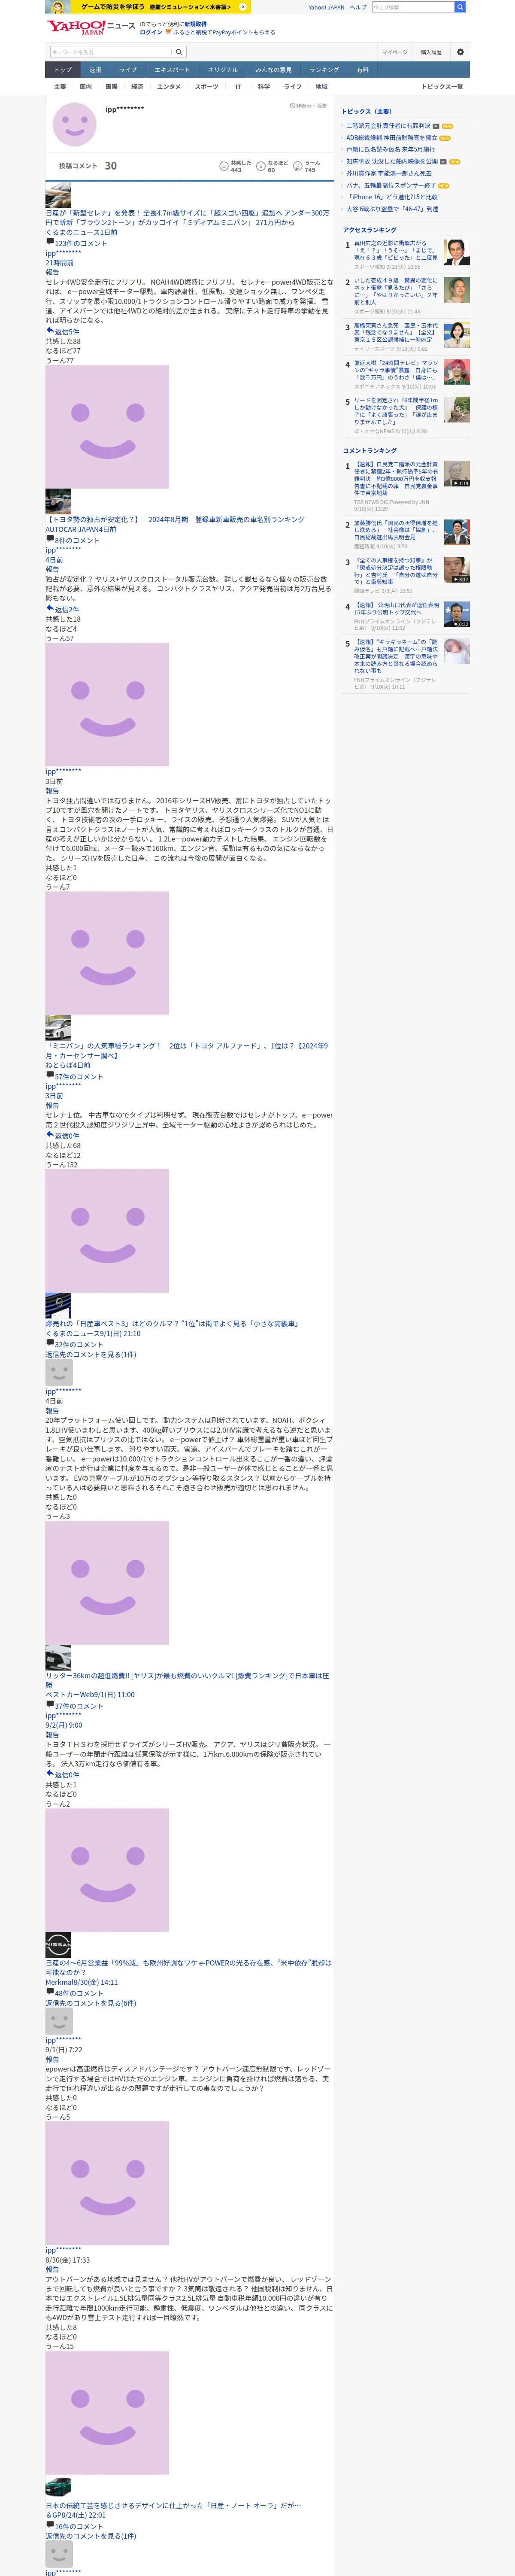Select the 科学 category

264,87
